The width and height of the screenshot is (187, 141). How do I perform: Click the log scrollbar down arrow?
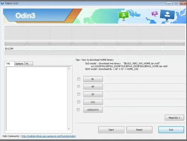69,129
